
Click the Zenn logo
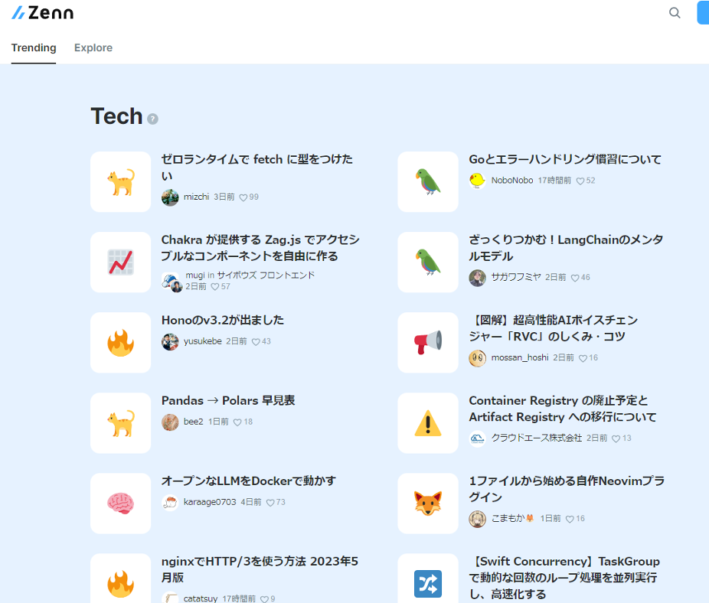[x=43, y=13]
